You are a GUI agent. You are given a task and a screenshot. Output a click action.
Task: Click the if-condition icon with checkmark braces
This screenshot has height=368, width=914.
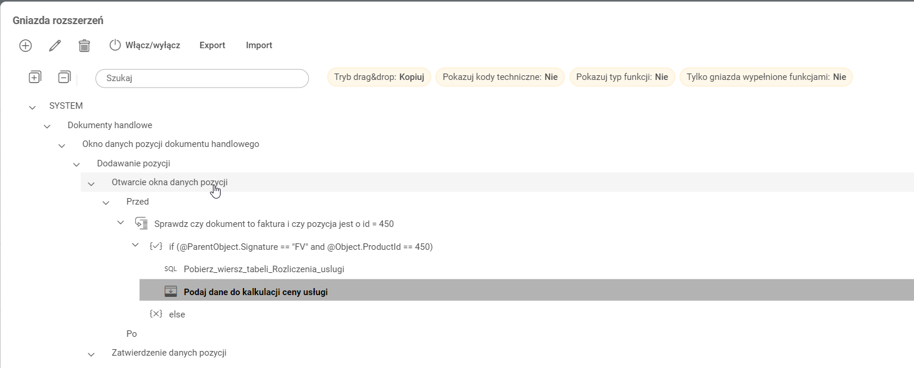click(x=156, y=247)
